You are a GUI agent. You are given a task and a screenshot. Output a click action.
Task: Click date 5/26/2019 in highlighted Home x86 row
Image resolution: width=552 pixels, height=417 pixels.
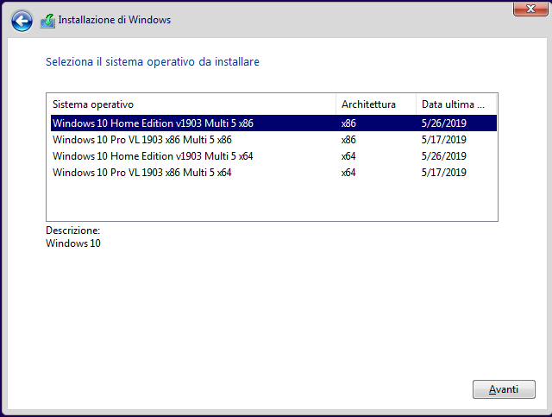pos(444,123)
